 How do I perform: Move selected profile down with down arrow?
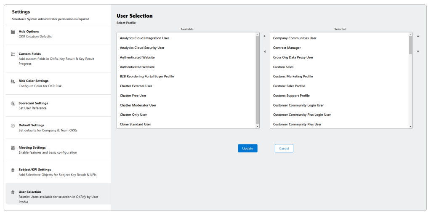(x=418, y=51)
